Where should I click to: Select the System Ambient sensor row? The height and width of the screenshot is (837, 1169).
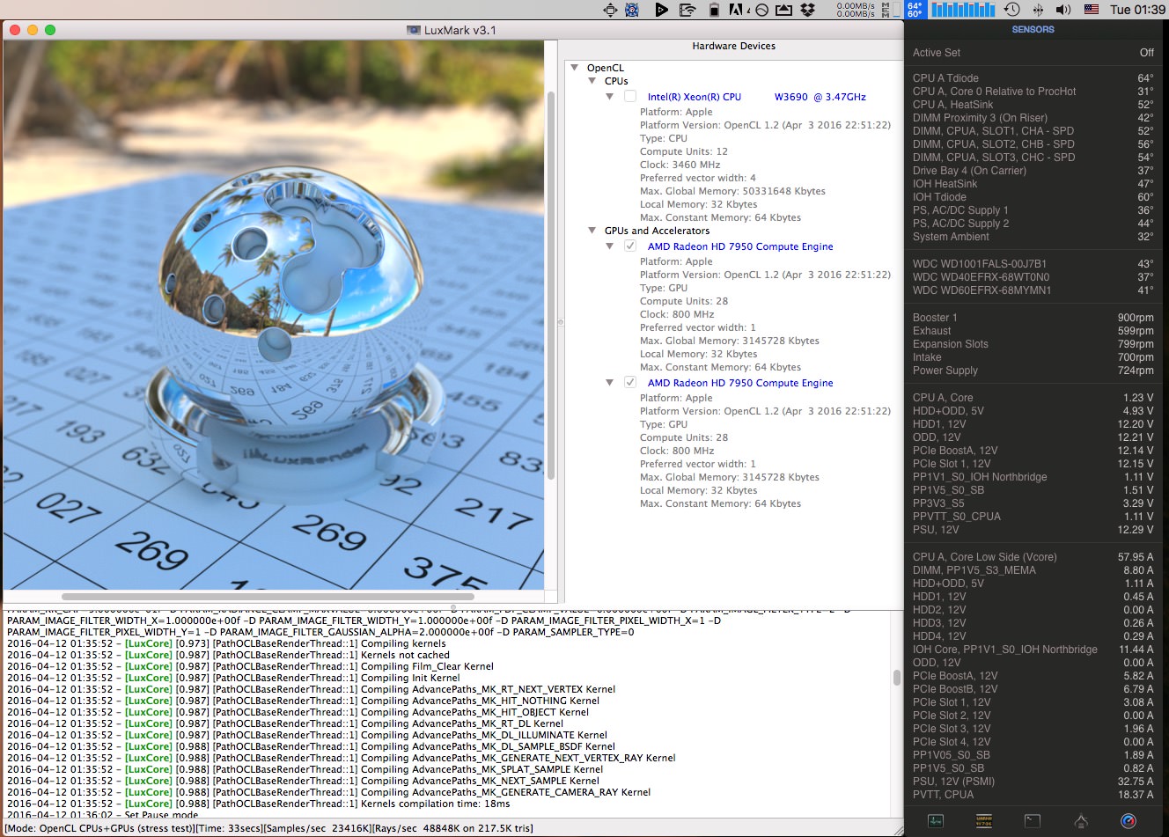(x=1033, y=237)
